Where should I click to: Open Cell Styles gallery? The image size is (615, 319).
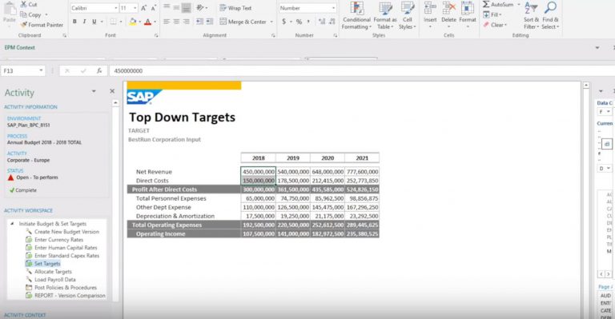point(408,16)
